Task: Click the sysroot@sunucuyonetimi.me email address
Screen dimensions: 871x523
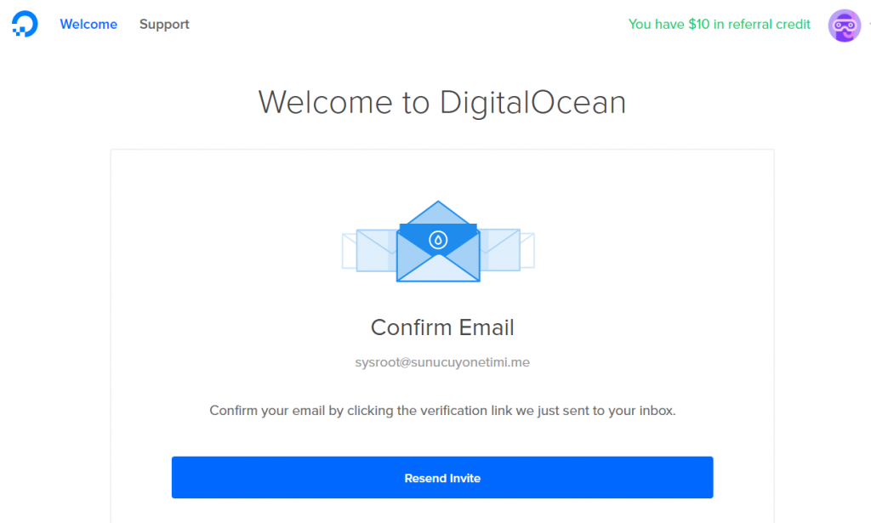Action: [x=442, y=362]
